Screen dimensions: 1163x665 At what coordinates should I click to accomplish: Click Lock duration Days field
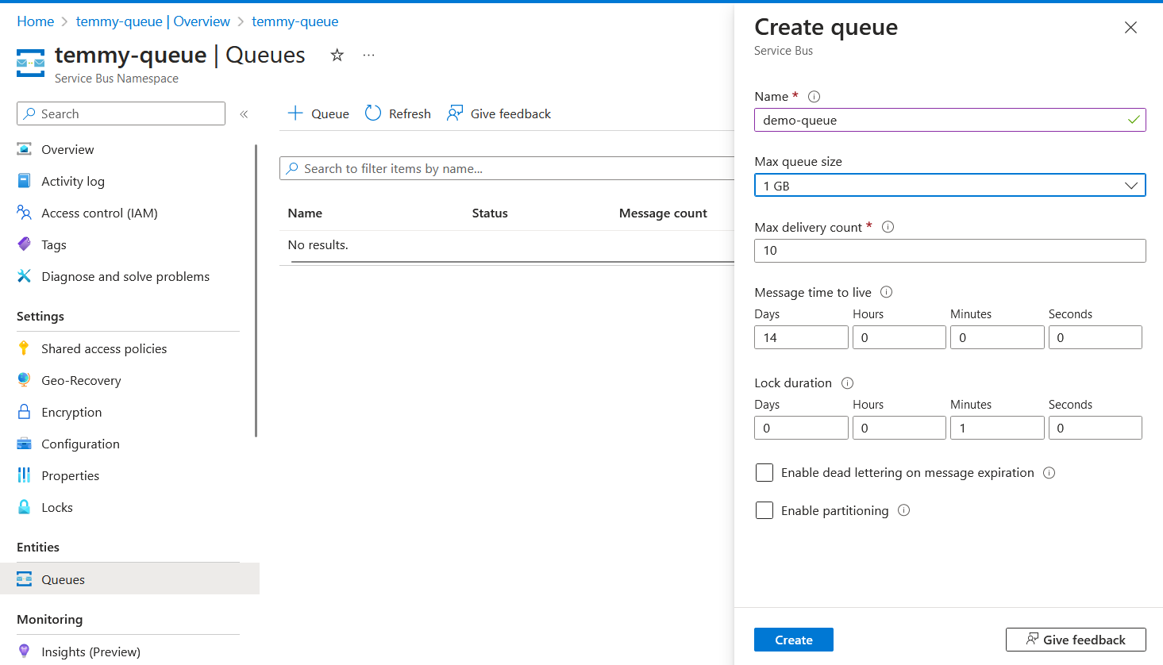pyautogui.click(x=801, y=428)
